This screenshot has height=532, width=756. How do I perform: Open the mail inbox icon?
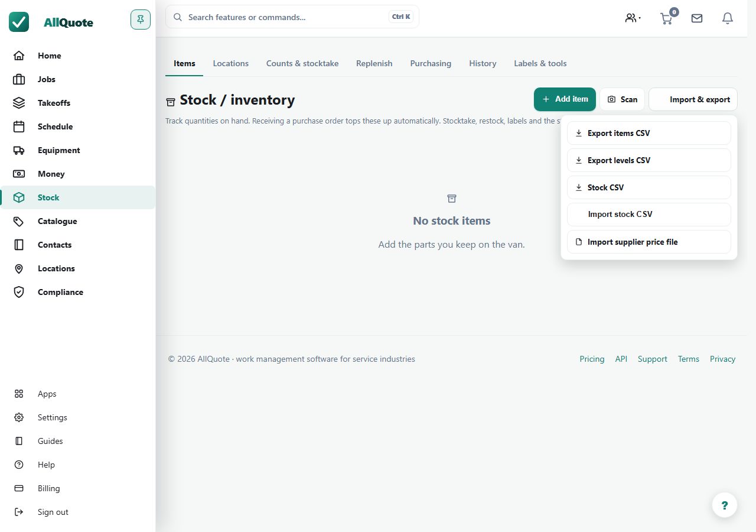[697, 18]
